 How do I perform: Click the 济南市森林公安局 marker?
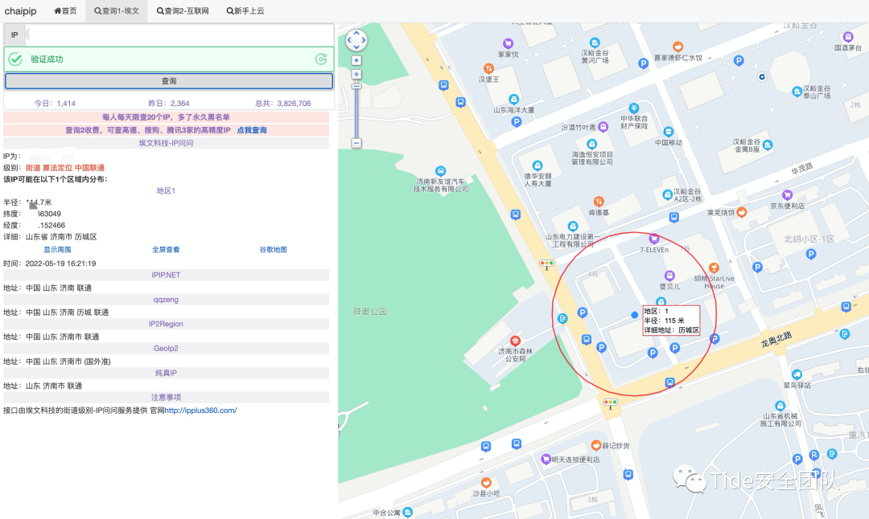[x=515, y=341]
